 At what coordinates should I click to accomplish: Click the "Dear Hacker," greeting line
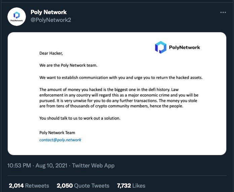(x=51, y=53)
